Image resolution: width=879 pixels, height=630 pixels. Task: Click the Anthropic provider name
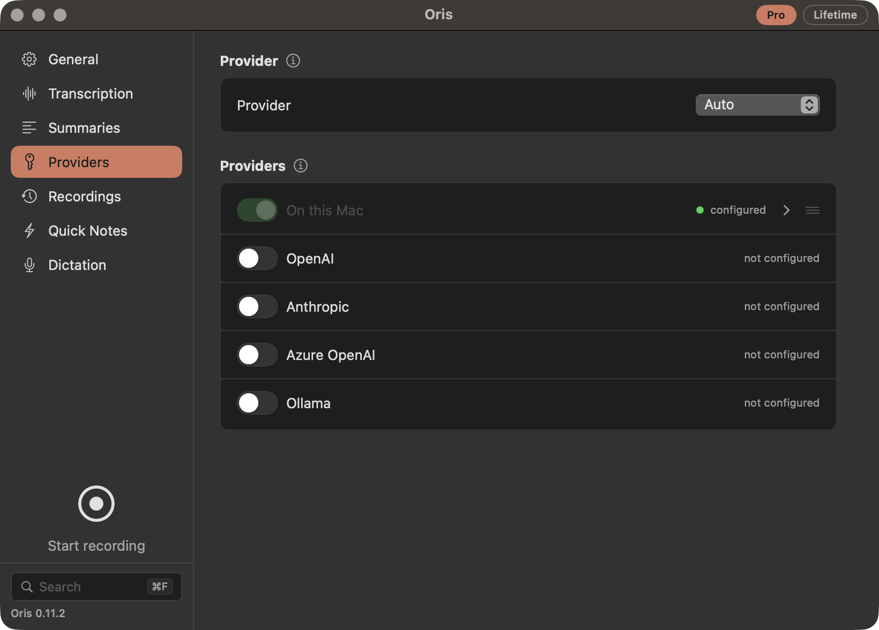tap(317, 307)
